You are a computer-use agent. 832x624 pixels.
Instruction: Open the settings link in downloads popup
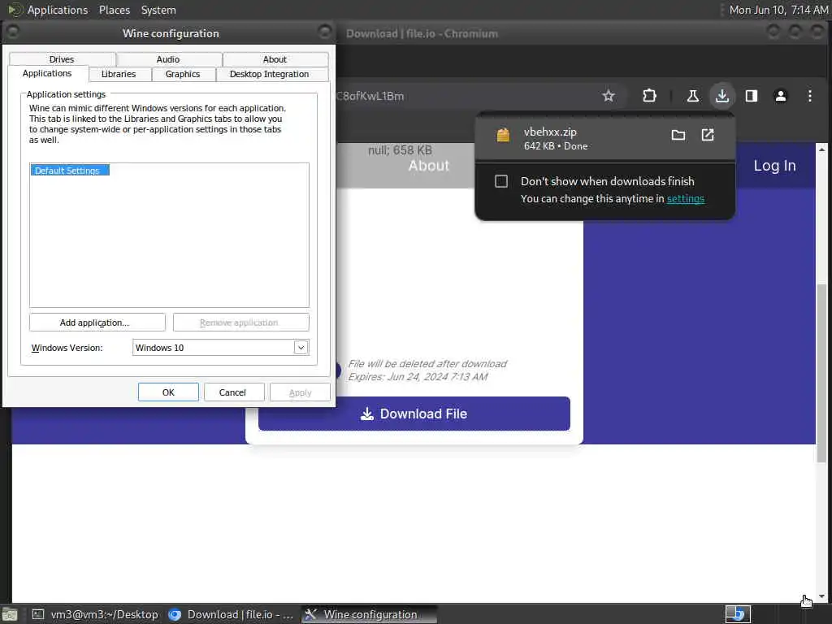pos(686,198)
